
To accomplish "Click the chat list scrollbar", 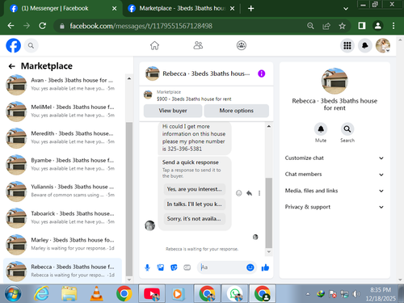I will [129, 200].
